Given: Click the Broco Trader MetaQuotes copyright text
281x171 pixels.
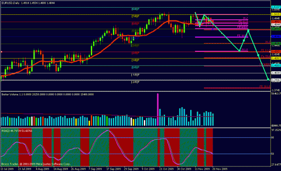Looking at the screenshot, I should (36, 164).
